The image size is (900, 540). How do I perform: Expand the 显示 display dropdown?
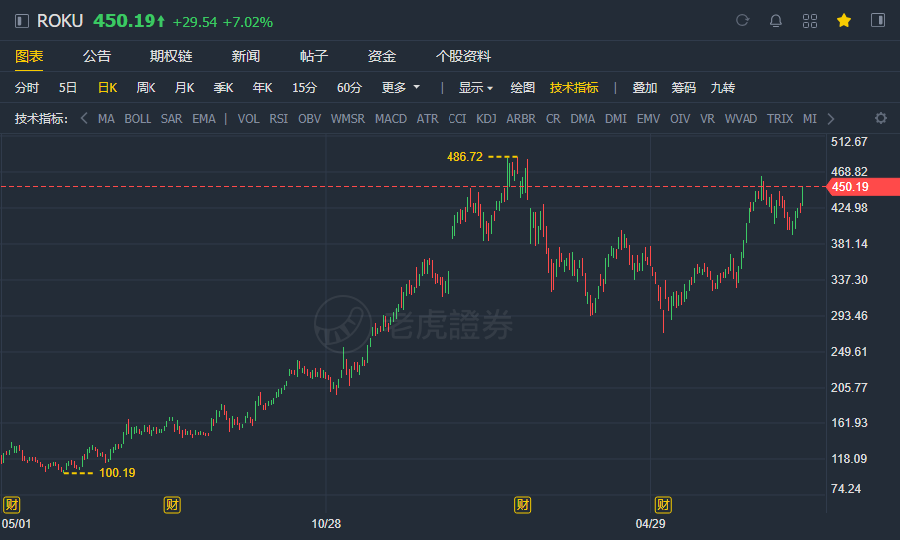click(475, 88)
